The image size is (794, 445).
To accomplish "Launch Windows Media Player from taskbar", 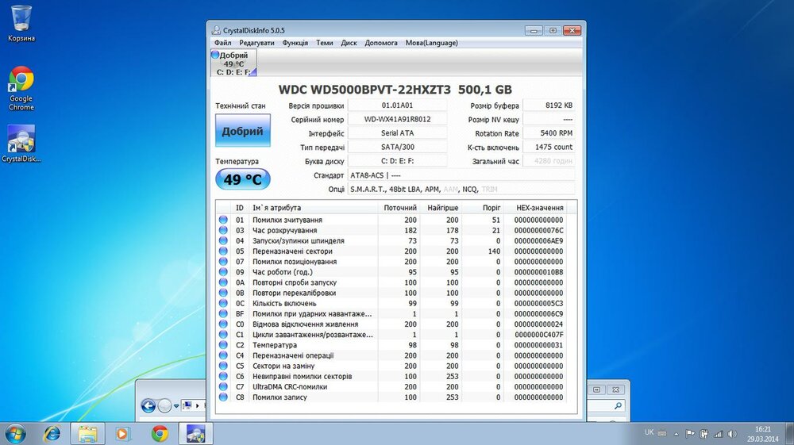I will (x=123, y=433).
